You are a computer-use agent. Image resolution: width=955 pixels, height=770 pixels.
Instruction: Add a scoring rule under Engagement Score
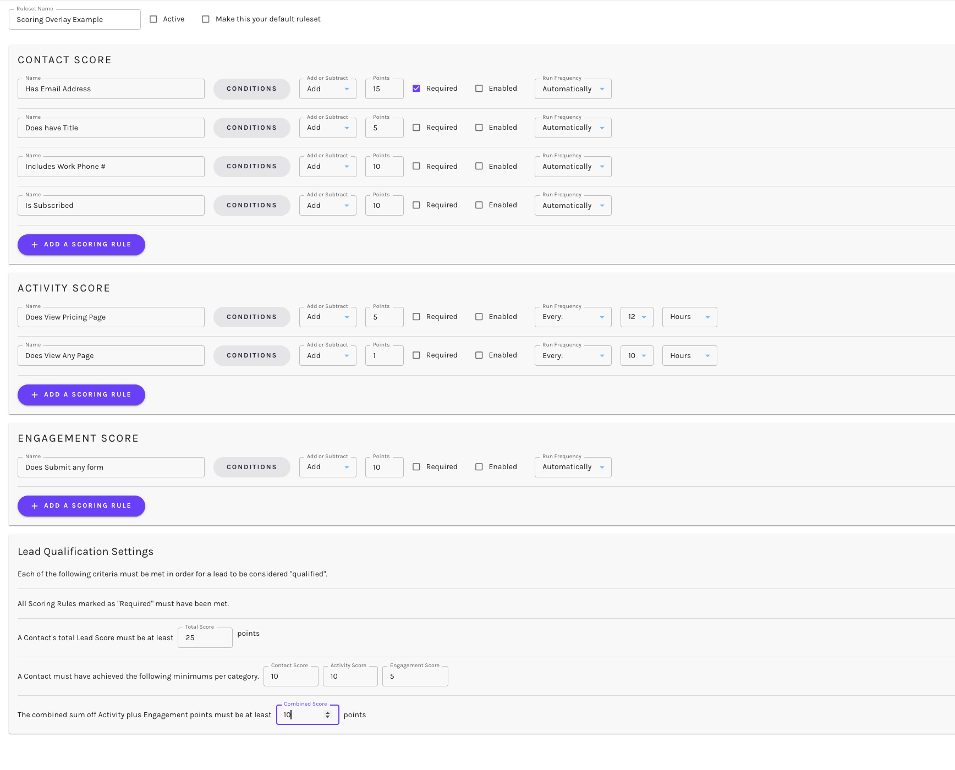[81, 505]
